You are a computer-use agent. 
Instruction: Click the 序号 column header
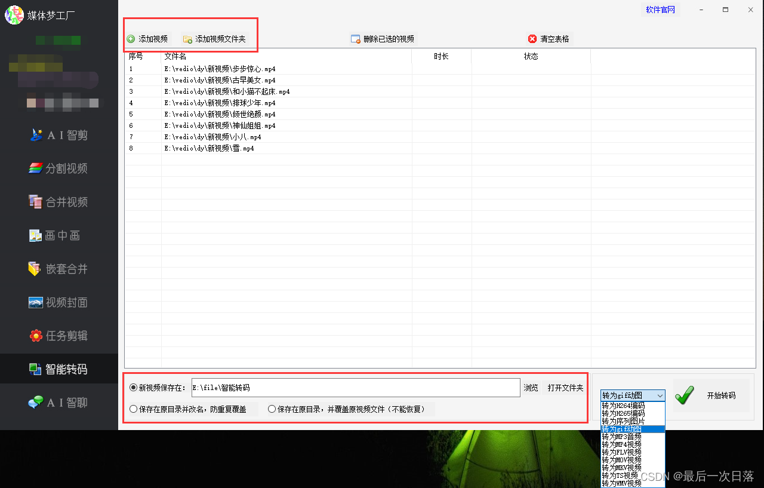click(x=143, y=56)
